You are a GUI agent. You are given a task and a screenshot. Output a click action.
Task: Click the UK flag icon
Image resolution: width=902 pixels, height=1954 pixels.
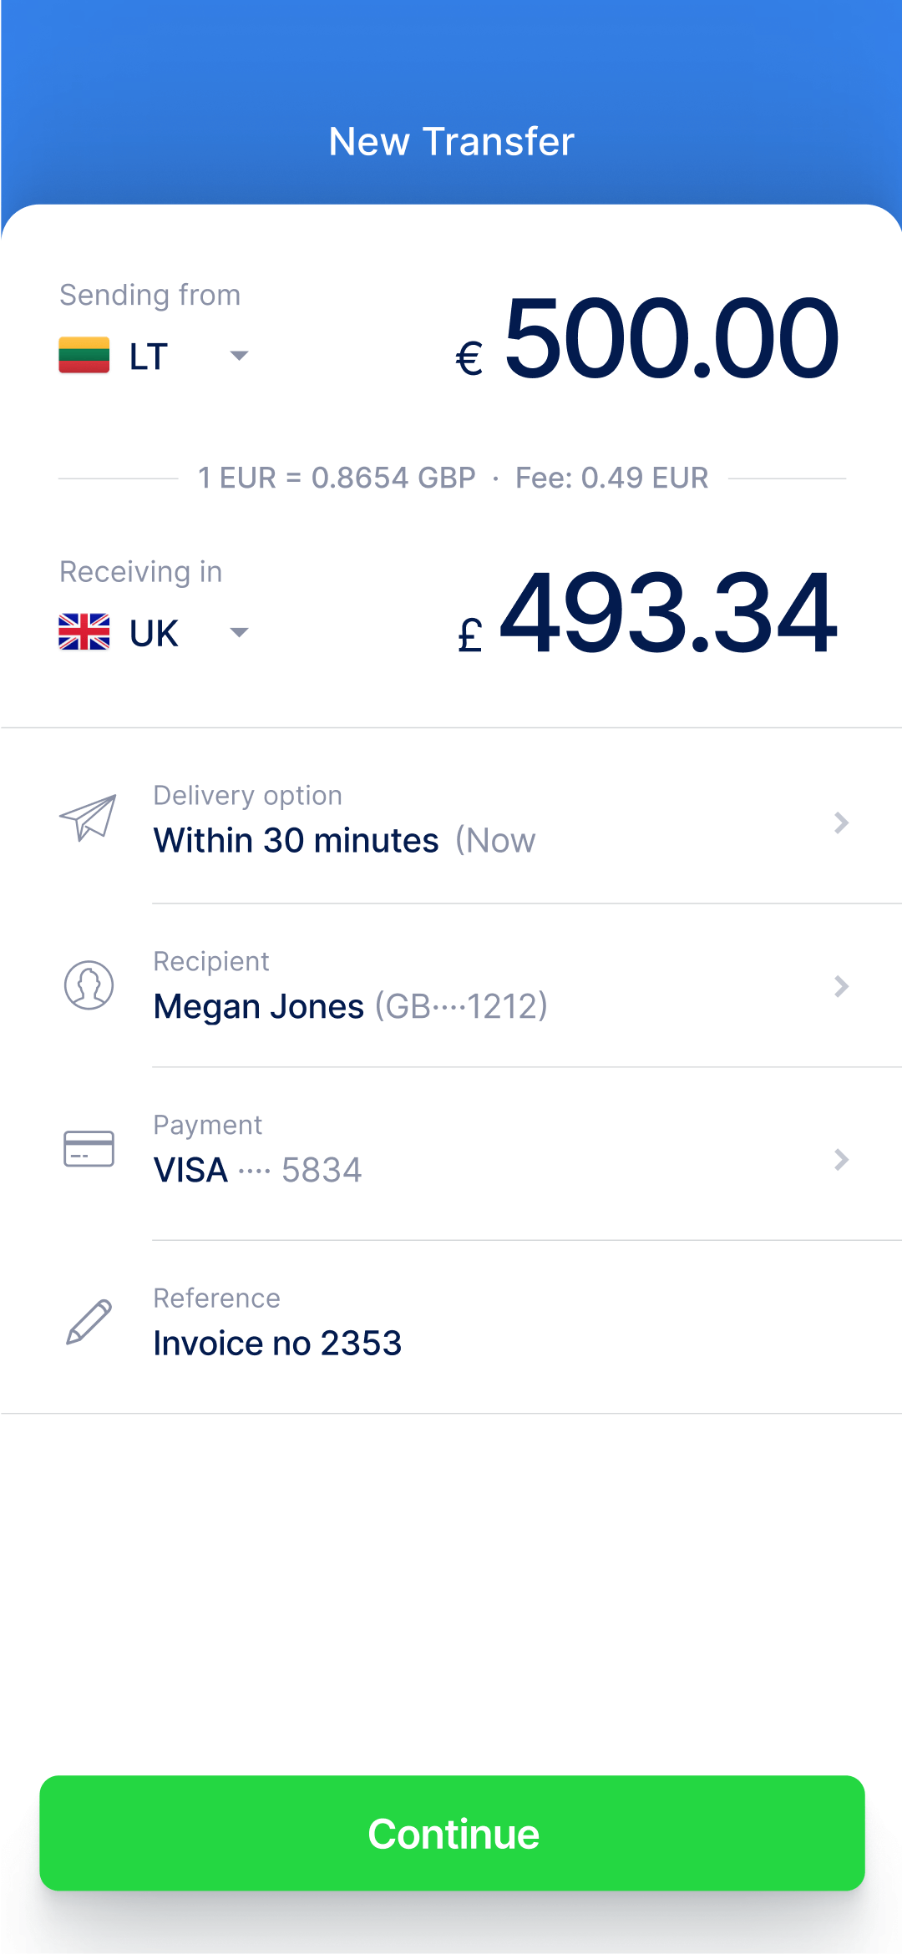click(x=84, y=632)
